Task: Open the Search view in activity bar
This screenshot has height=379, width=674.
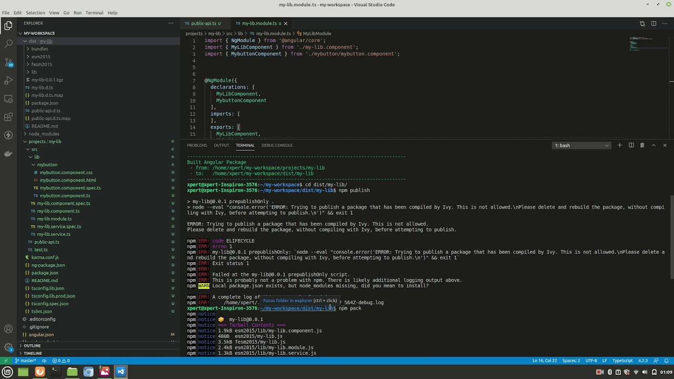Action: [x=8, y=44]
